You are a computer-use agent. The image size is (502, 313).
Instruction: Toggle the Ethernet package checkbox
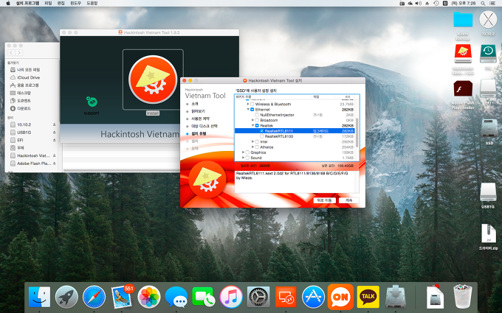(252, 110)
